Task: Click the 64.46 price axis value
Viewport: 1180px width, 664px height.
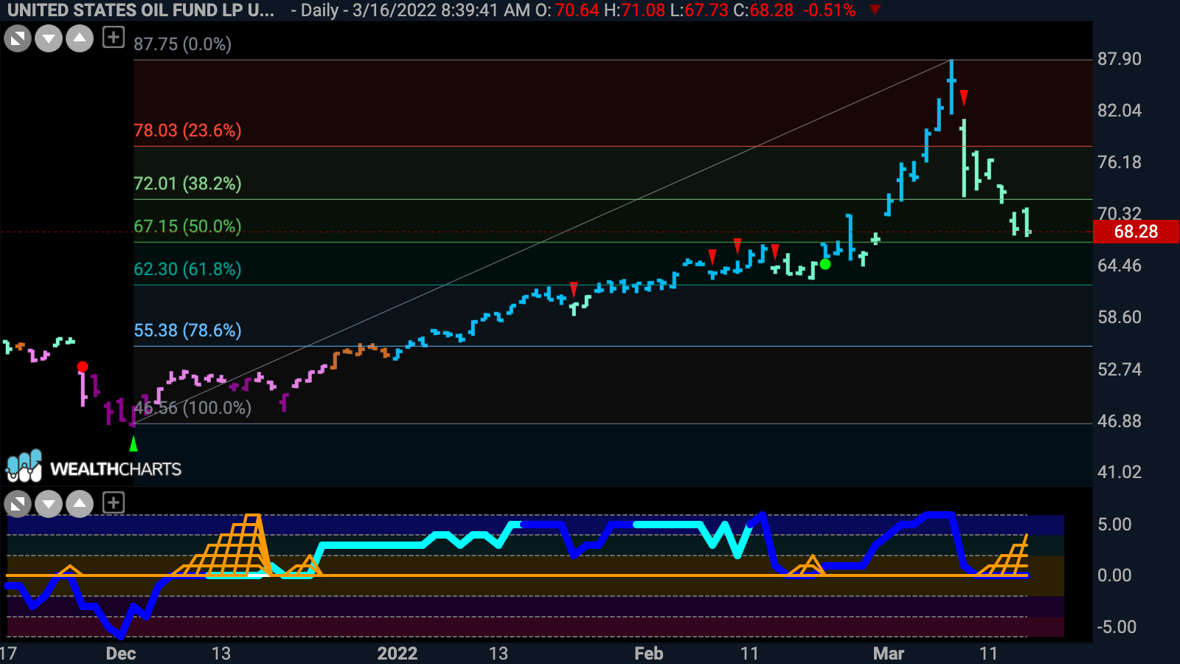Action: pos(1119,266)
